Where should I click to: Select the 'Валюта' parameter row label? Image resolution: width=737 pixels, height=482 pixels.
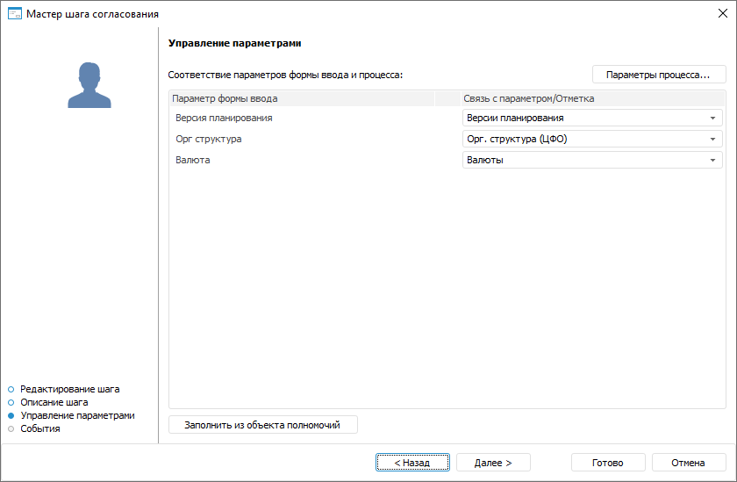point(193,160)
